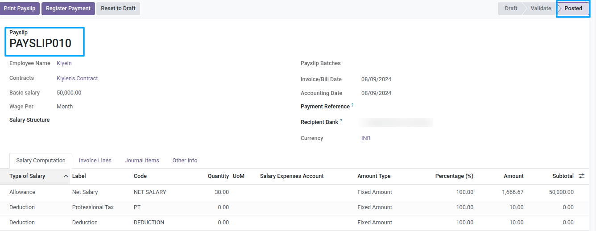Click the Payslip Batches field label
This screenshot has width=596, height=231.
pos(321,63)
